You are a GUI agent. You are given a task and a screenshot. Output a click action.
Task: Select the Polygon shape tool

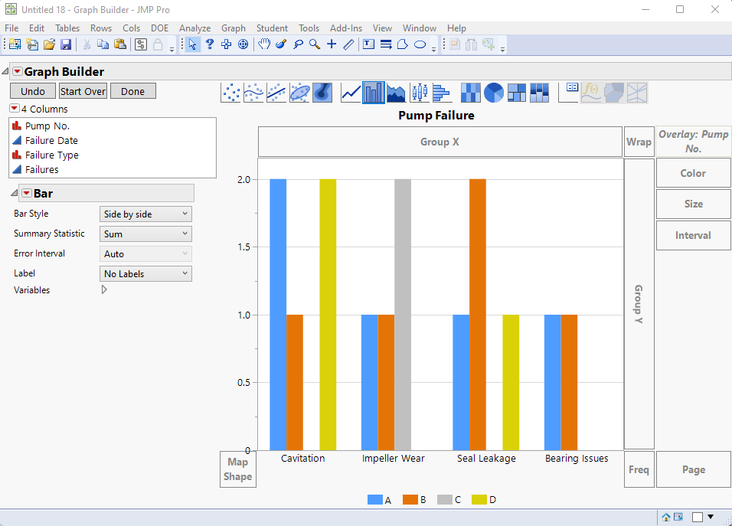coord(403,44)
